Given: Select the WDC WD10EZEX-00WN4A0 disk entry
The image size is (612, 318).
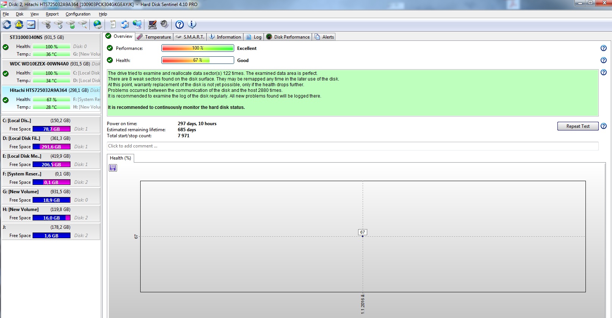Looking at the screenshot, I should tap(51, 72).
